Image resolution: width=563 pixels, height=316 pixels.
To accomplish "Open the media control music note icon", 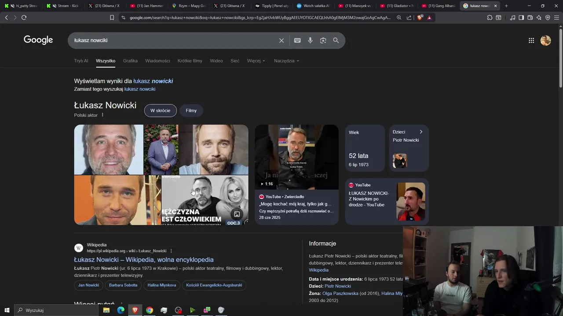I will [512, 18].
